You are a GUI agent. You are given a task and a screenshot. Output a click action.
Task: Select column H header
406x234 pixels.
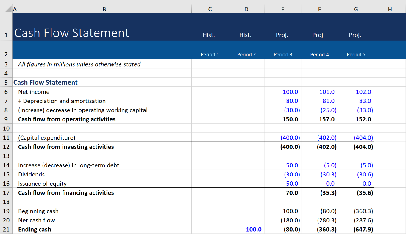(390, 10)
